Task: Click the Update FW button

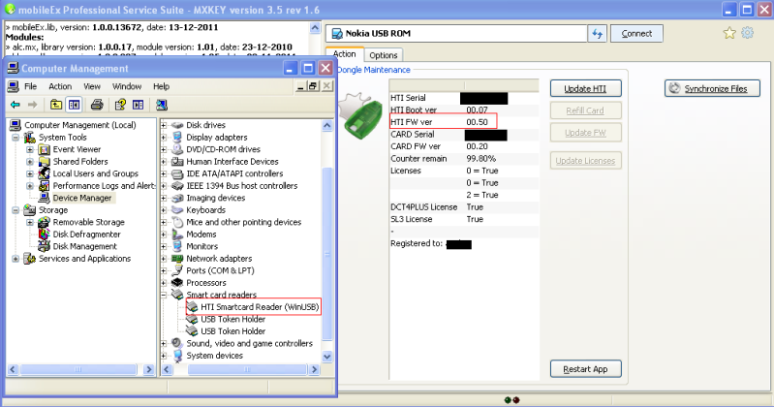Action: tap(585, 133)
